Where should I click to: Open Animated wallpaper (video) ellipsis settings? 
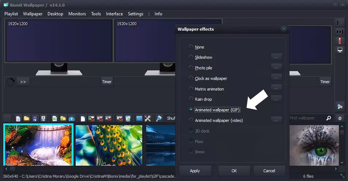coord(276,120)
